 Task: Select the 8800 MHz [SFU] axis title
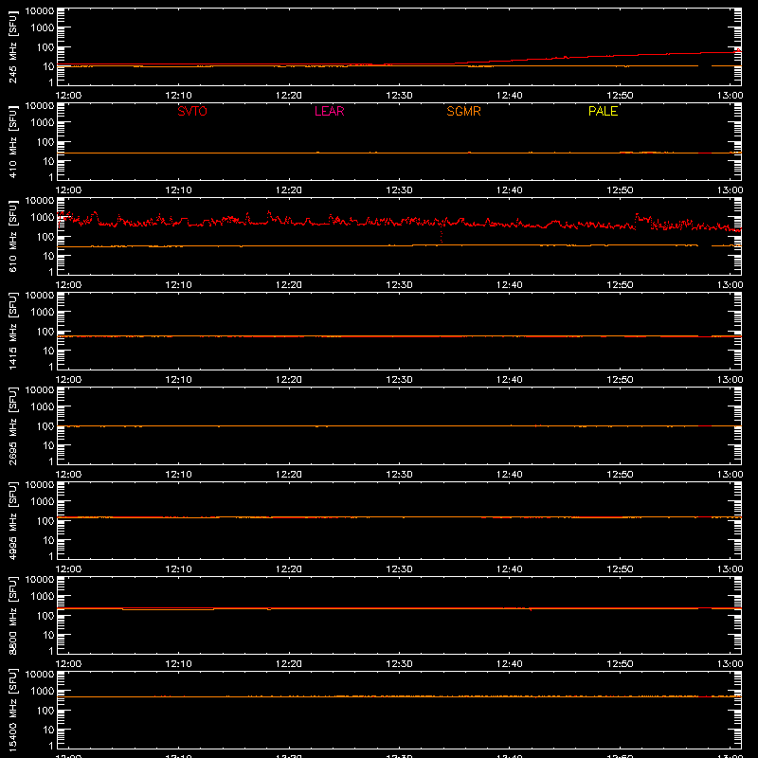[13, 616]
